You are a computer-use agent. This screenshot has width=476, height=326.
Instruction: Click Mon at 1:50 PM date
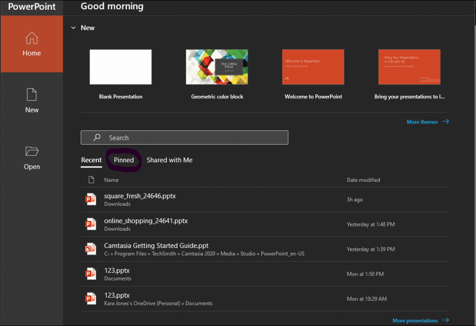tap(365, 274)
